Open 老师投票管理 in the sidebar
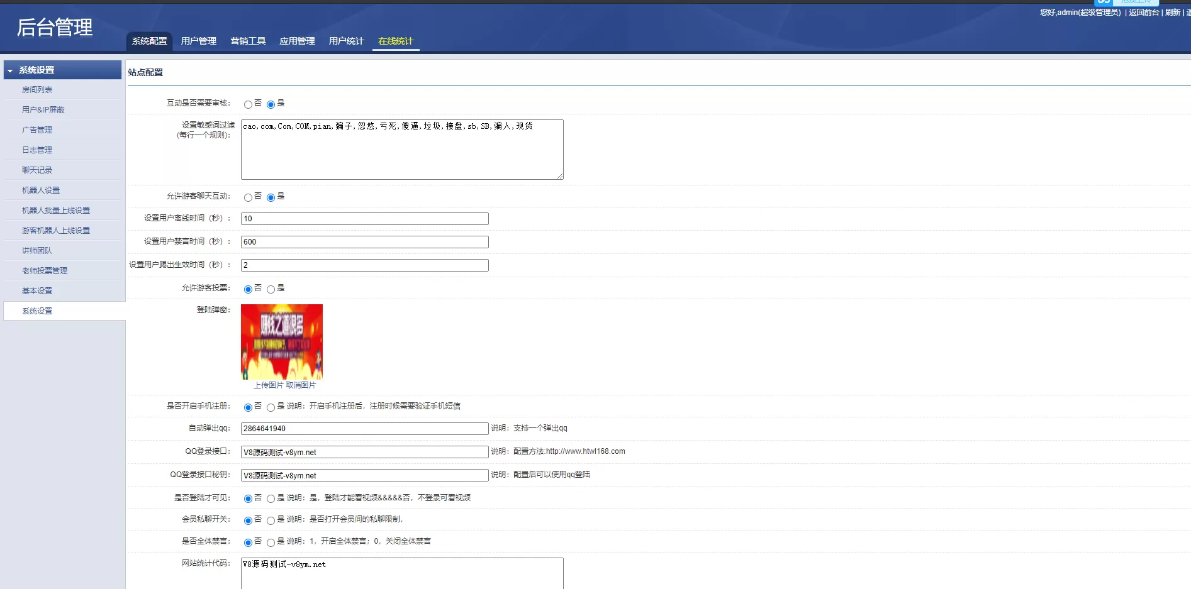The height and width of the screenshot is (589, 1191). point(45,271)
